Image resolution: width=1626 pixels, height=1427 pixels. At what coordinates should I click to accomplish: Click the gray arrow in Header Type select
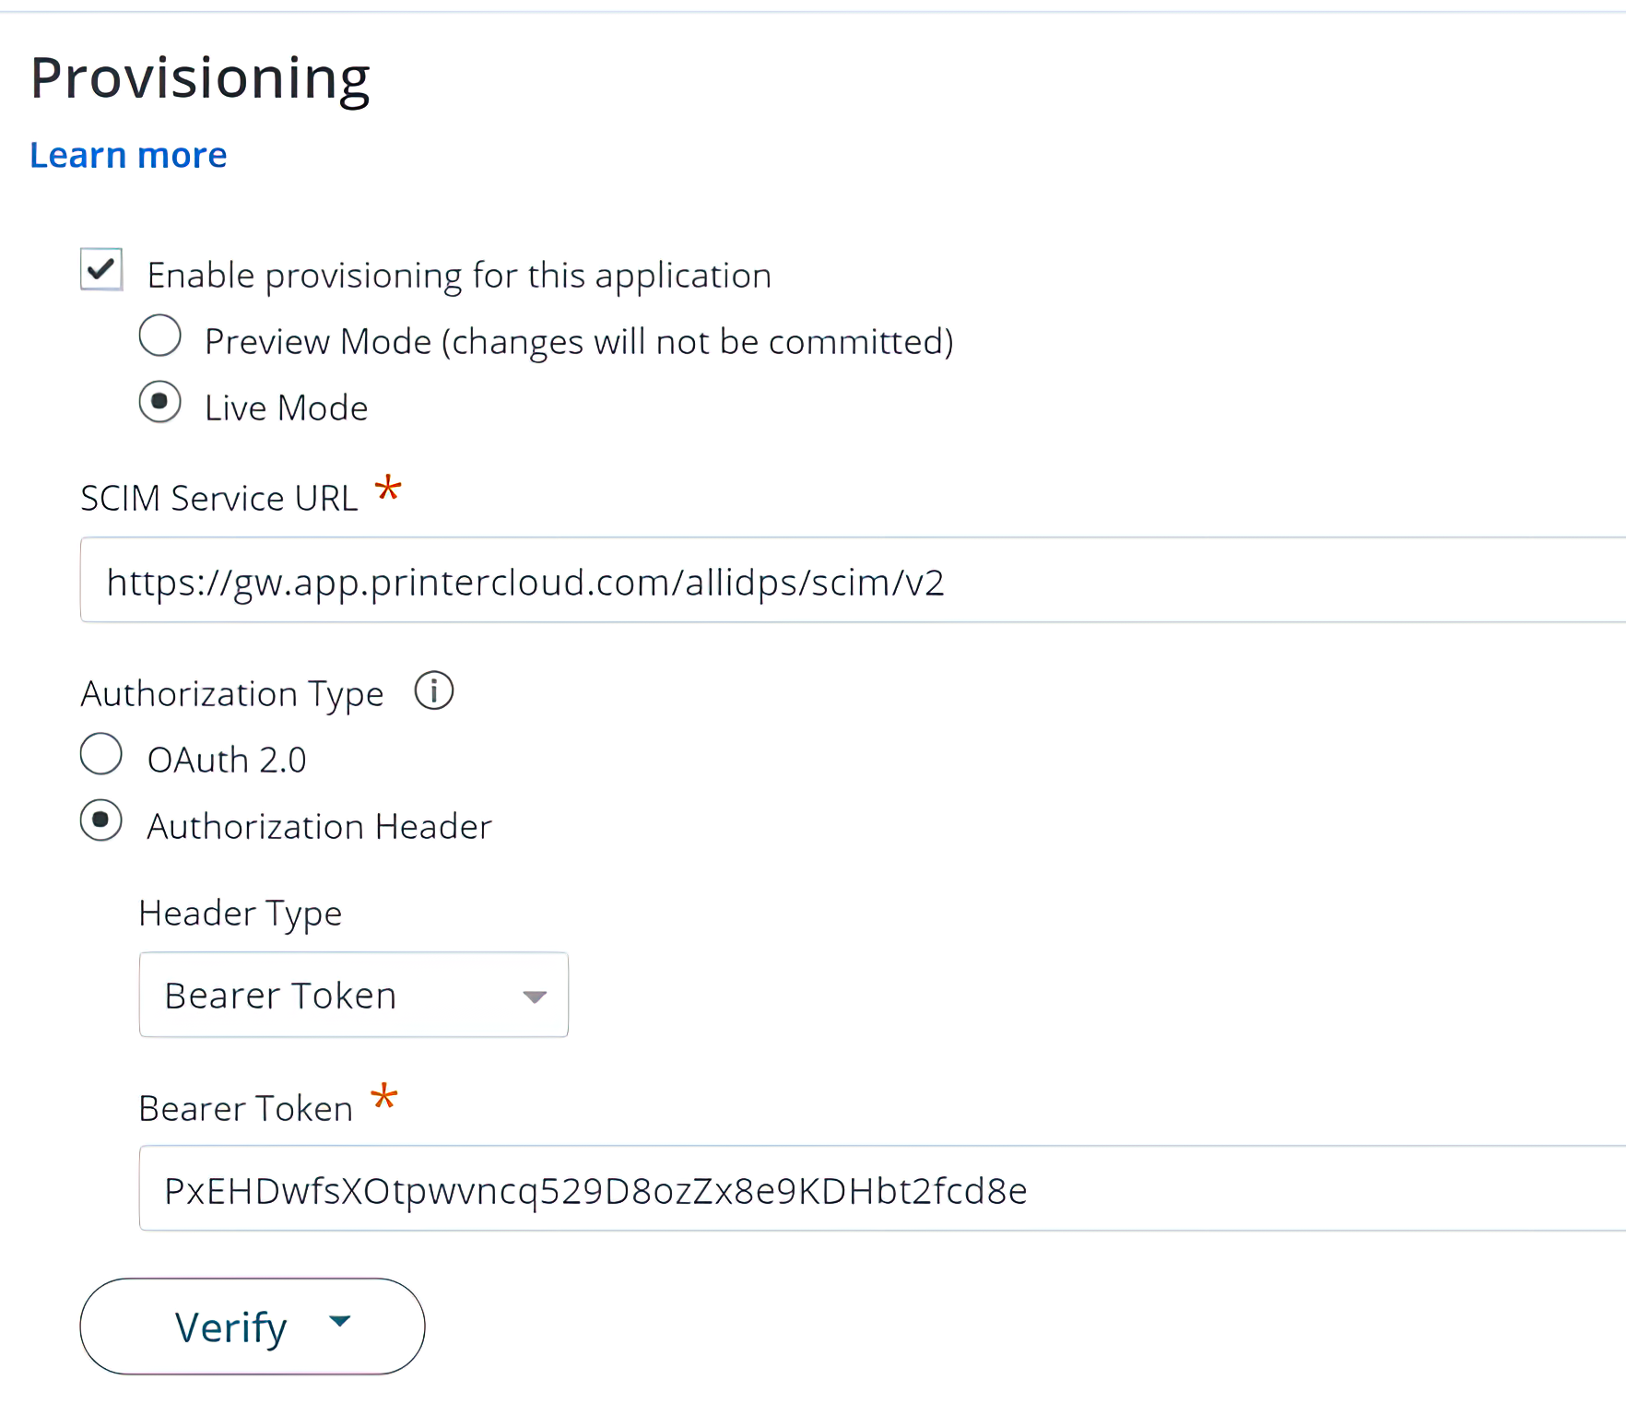[x=535, y=996]
